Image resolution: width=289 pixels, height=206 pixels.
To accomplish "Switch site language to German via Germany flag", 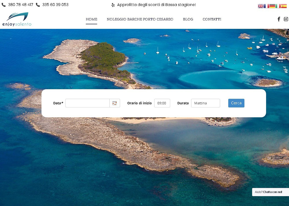I will point(273,6).
